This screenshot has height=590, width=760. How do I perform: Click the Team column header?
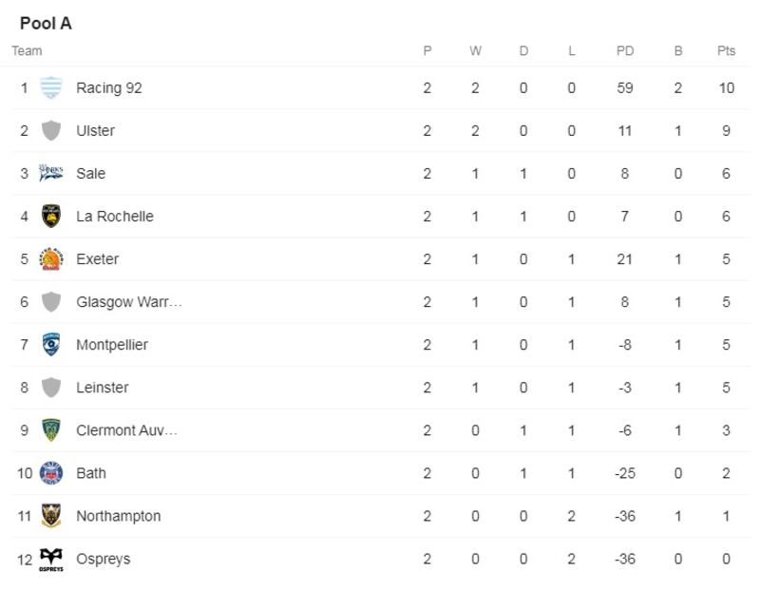click(x=27, y=51)
